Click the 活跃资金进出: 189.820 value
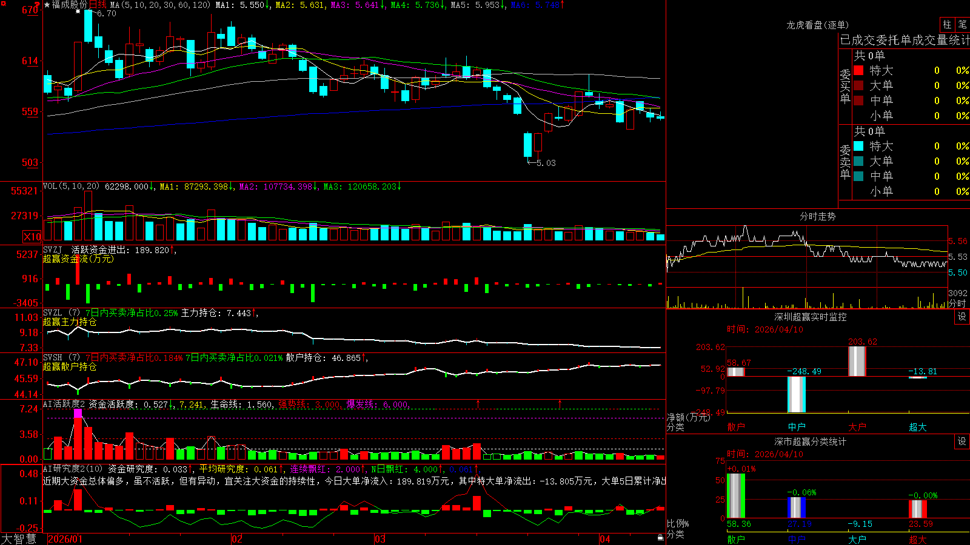 (123, 249)
